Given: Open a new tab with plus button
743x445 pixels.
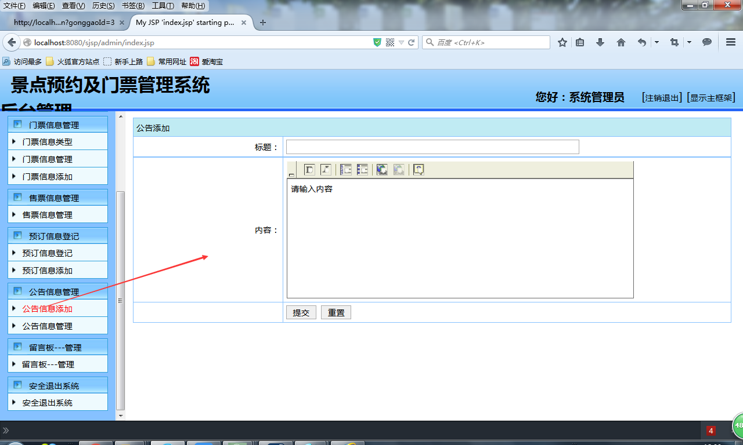Looking at the screenshot, I should [263, 23].
